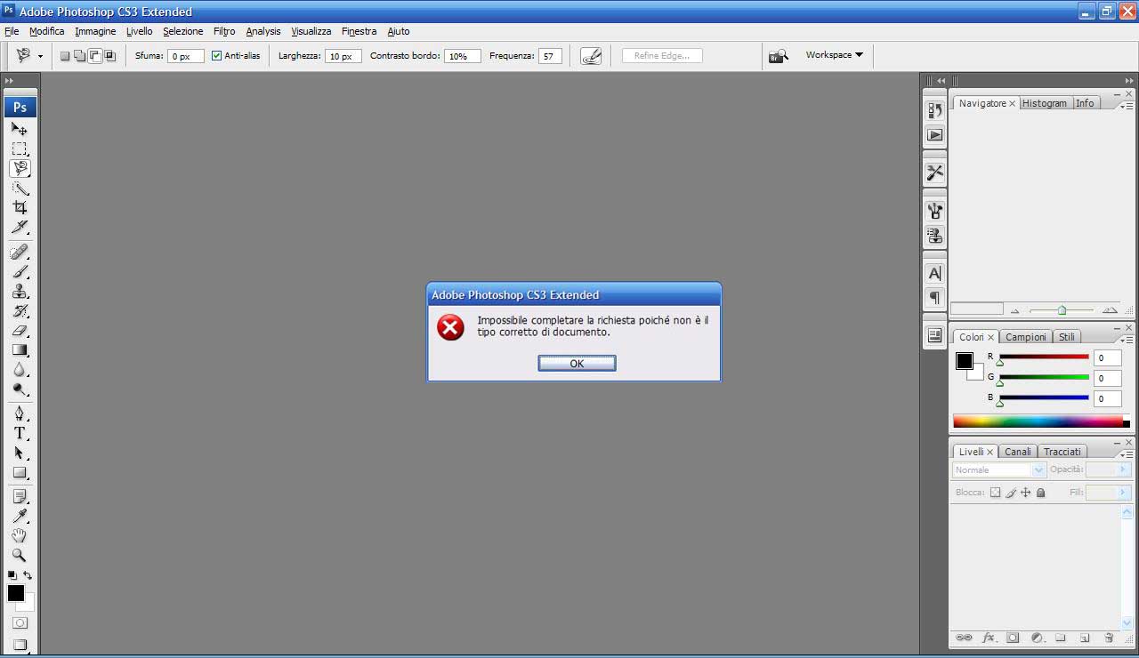The width and height of the screenshot is (1139, 658).
Task: Open the Immagine menu
Action: 95,31
